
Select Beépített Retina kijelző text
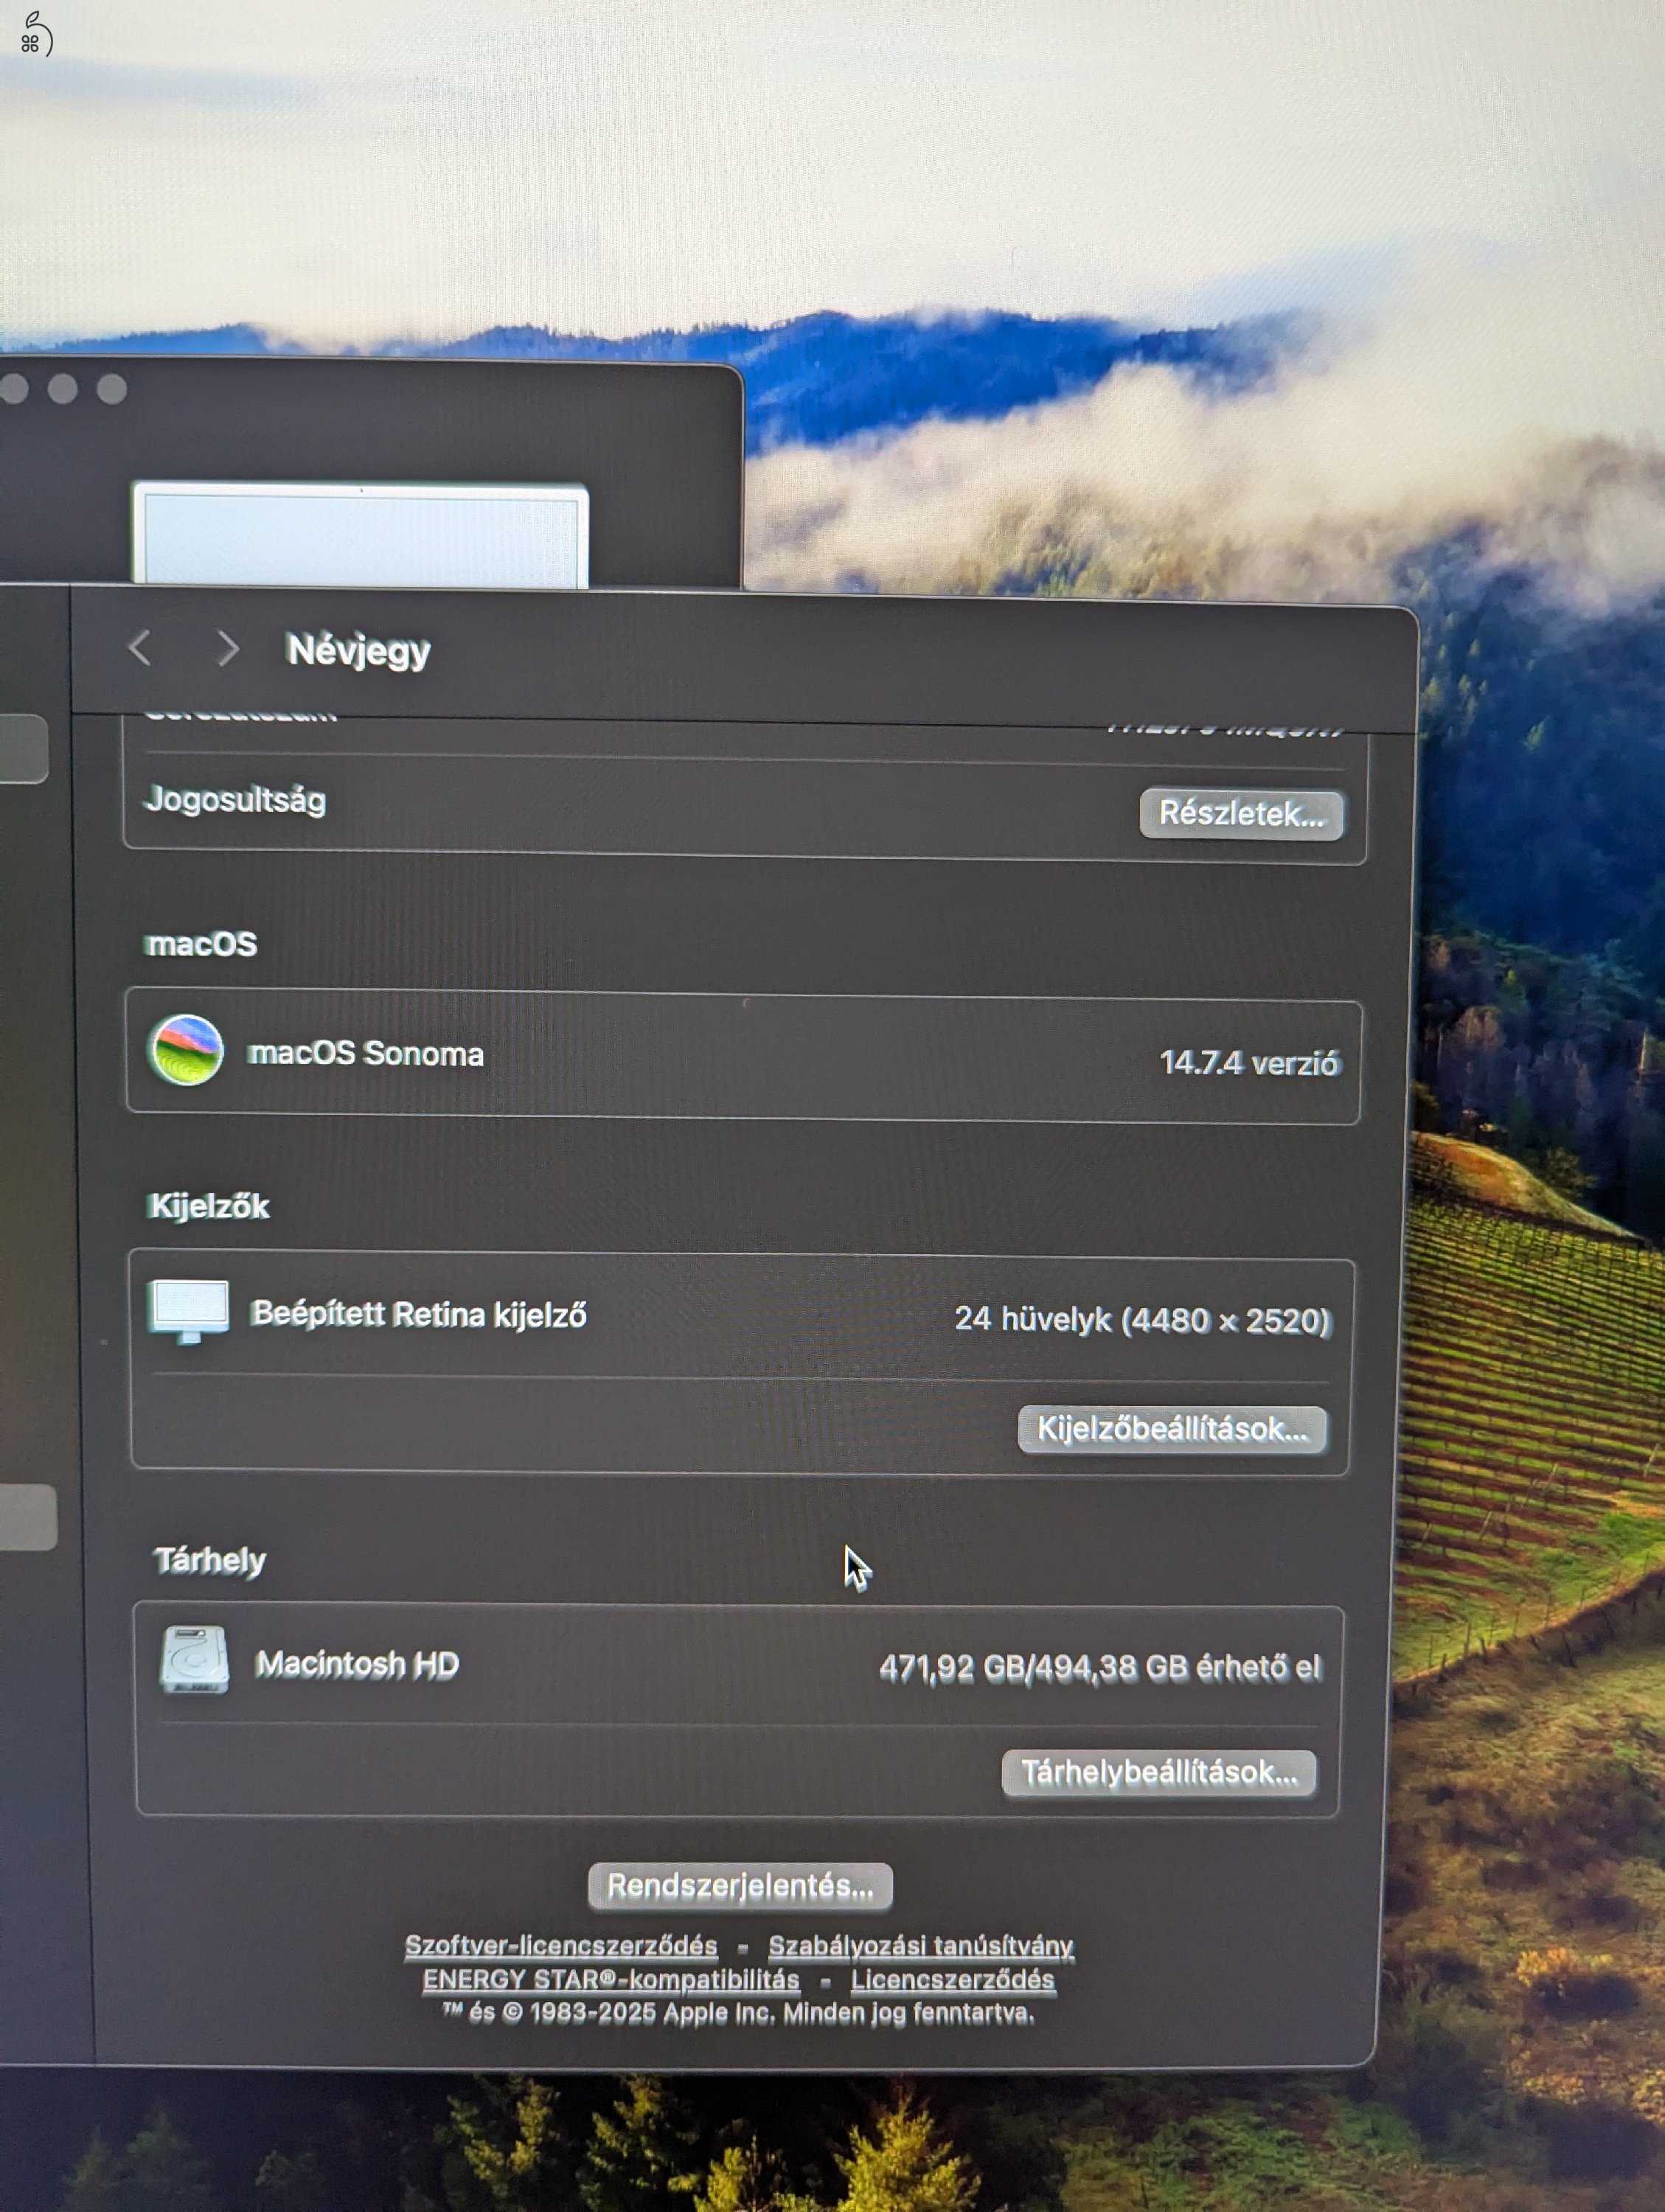[x=418, y=1314]
